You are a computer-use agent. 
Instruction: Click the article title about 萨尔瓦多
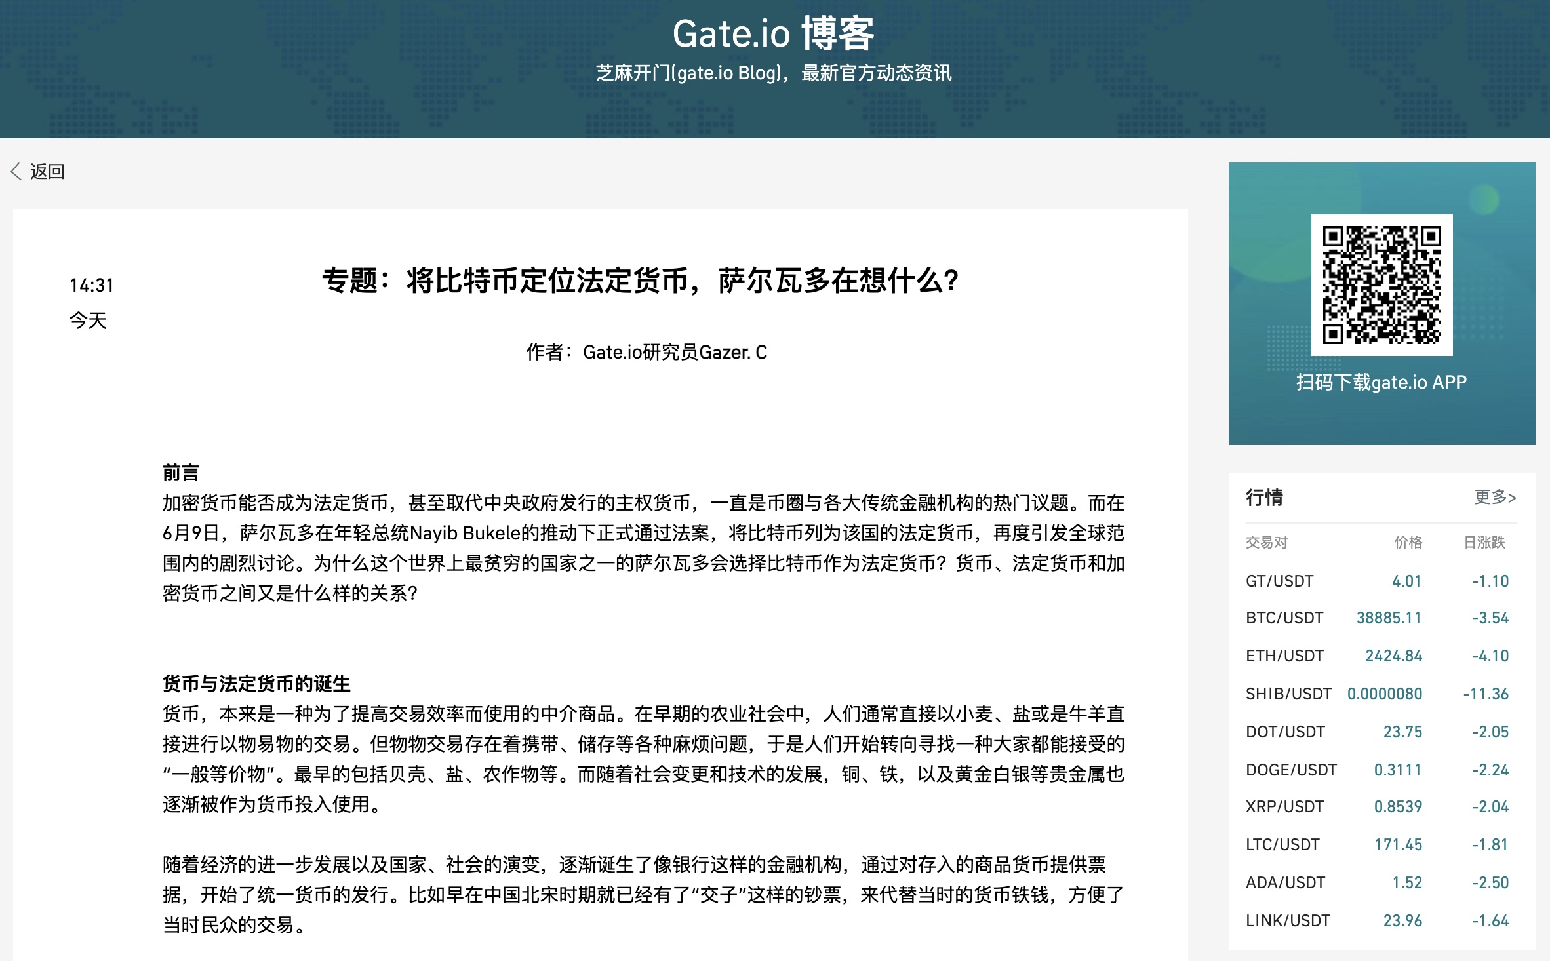641,281
